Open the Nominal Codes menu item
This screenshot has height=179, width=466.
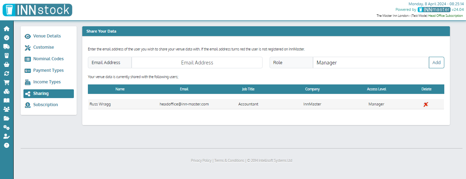click(x=49, y=59)
